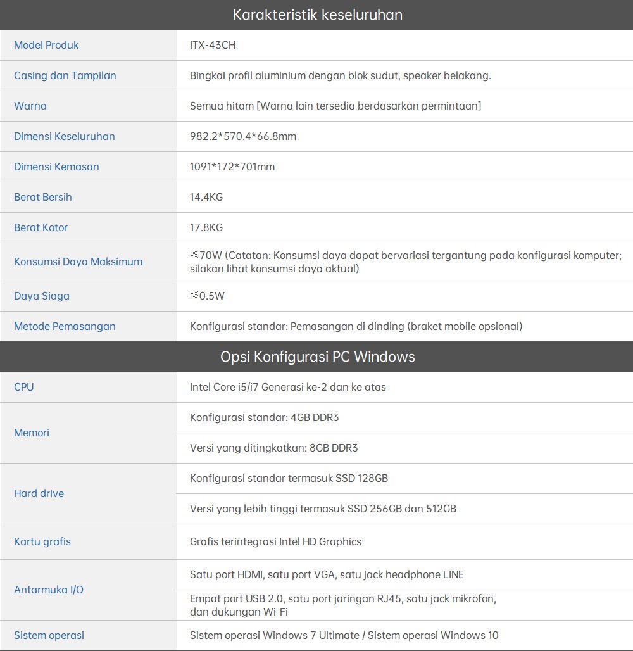Click the ITX-43CH model value
Image resolution: width=633 pixels, height=651 pixels.
[x=213, y=45]
